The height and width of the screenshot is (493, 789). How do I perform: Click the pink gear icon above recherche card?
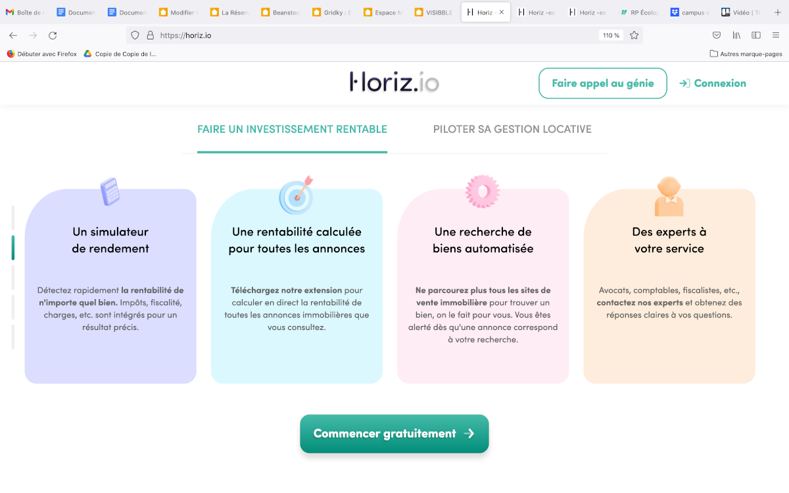click(483, 192)
